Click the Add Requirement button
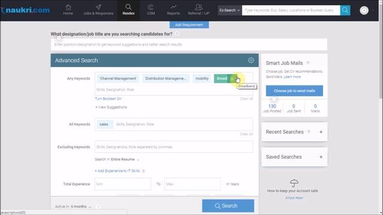The width and height of the screenshot is (383, 215). 189,25
